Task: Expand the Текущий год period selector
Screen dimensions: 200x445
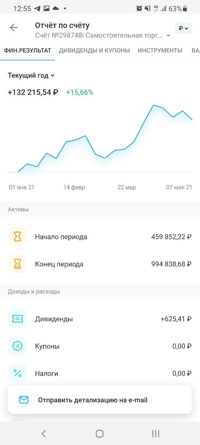Action: (x=31, y=75)
